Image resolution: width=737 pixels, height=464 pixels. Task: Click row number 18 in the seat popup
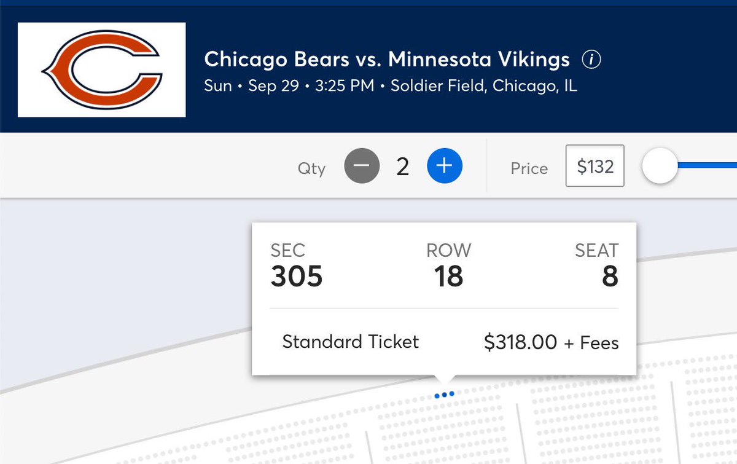tap(448, 277)
